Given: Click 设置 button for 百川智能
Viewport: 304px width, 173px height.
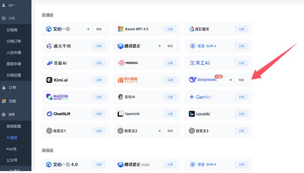Looking at the screenshot, I should [x=170, y=80].
